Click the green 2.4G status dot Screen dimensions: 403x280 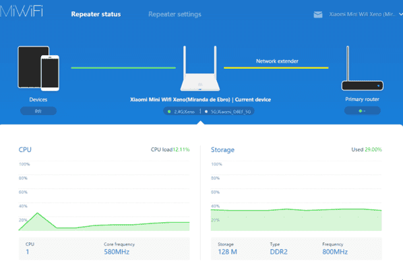point(169,112)
